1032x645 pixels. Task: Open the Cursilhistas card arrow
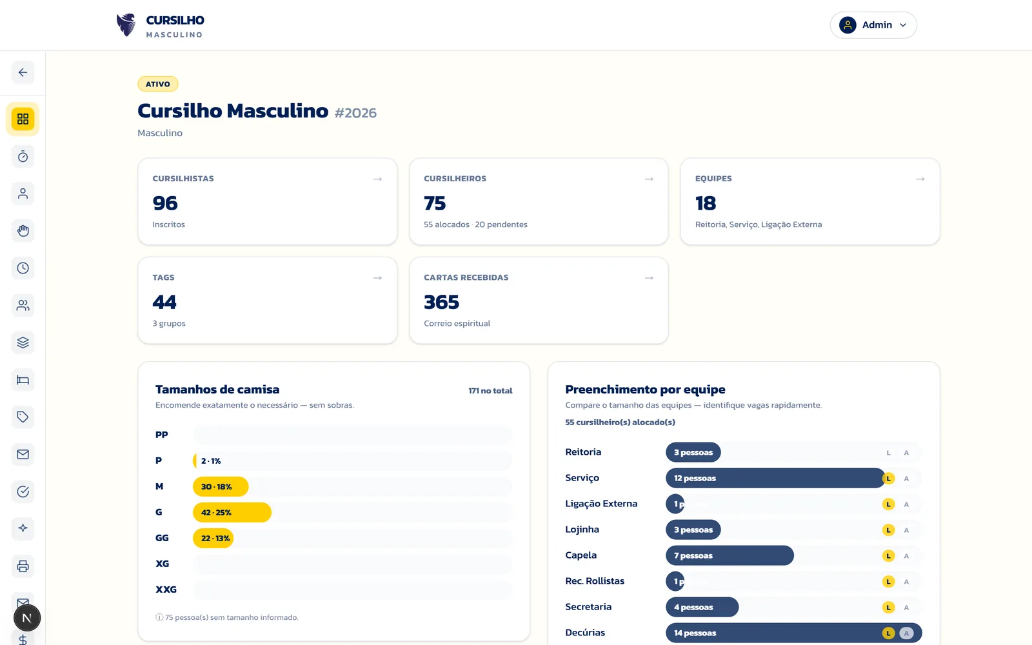tap(378, 179)
